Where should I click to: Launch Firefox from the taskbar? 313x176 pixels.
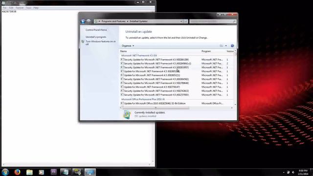point(18,172)
